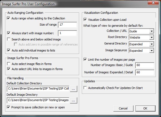Browse for Default Collection Directory

73,89
